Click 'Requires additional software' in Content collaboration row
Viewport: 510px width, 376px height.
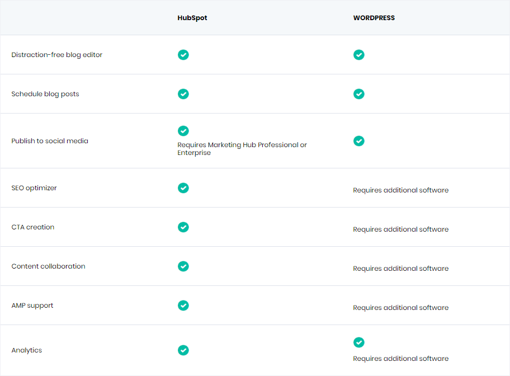click(x=401, y=269)
